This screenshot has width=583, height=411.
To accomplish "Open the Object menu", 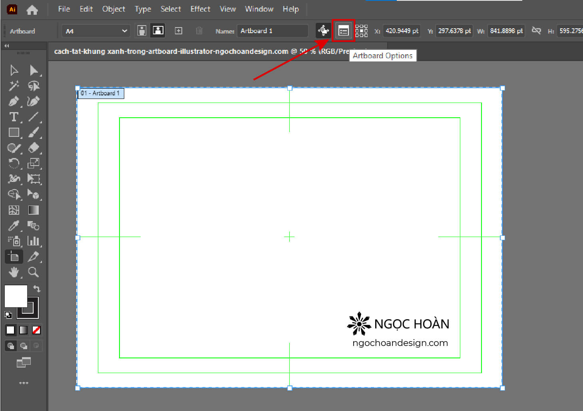I will click(113, 9).
